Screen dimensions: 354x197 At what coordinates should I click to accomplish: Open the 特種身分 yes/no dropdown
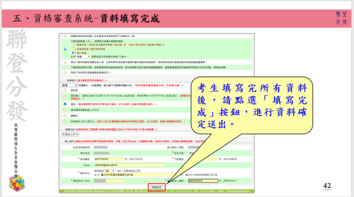coord(70,86)
